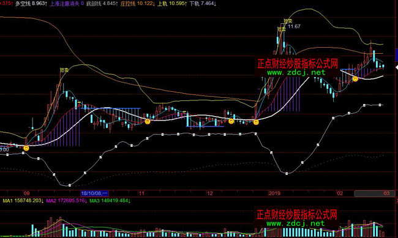
Task: Open the www.zdcj.net link in the volume panel
Action: click(x=296, y=223)
